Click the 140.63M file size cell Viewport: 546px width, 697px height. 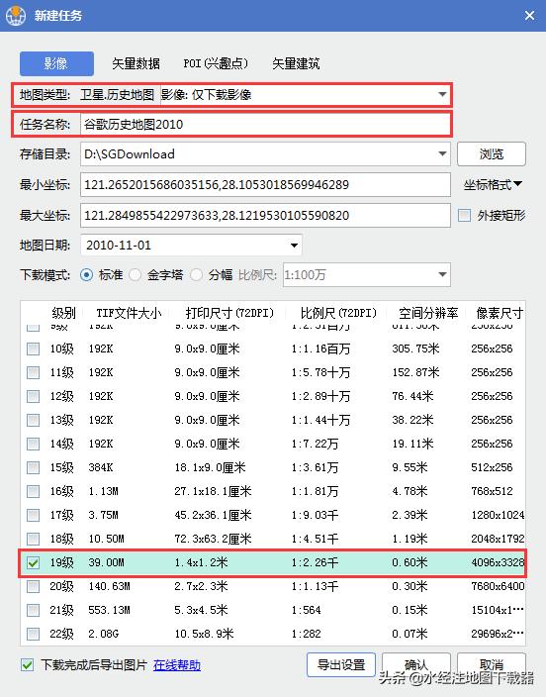click(109, 586)
